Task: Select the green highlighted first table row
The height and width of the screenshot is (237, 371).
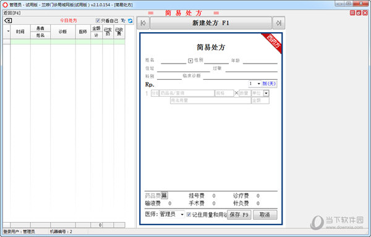Action: (x=67, y=42)
